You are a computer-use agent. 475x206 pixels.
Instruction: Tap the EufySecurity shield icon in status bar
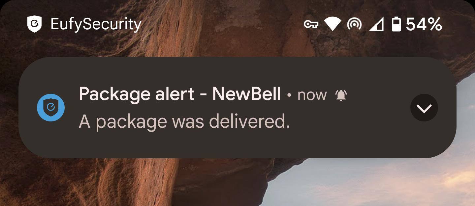34,24
